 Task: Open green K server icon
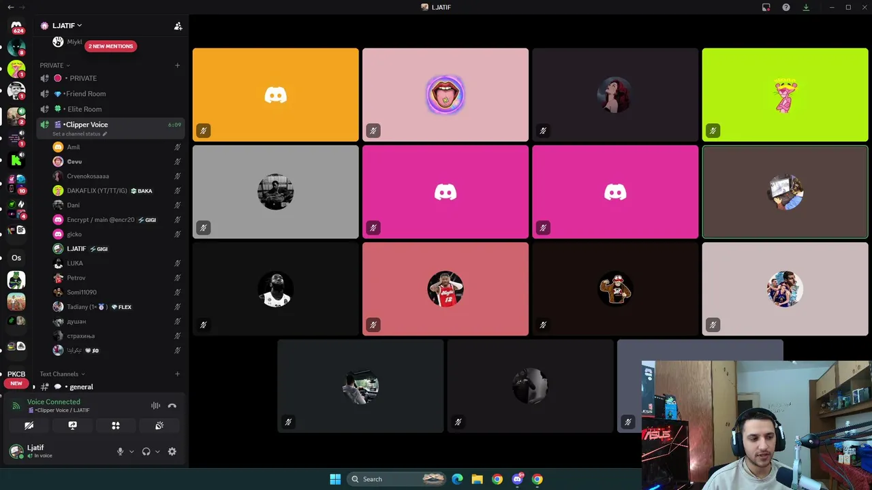tap(16, 160)
